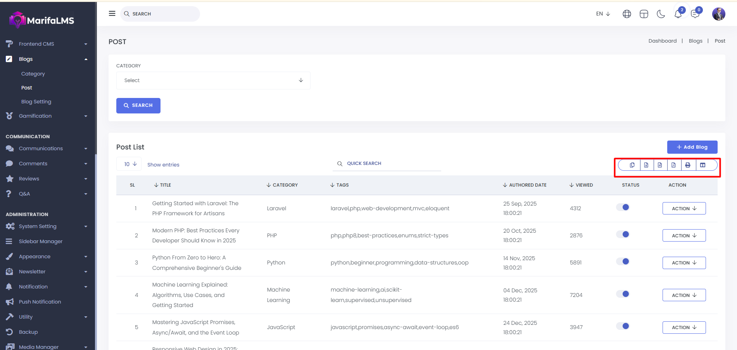This screenshot has height=350, width=737.
Task: Select Category under the Blogs menu
Action: [33, 74]
